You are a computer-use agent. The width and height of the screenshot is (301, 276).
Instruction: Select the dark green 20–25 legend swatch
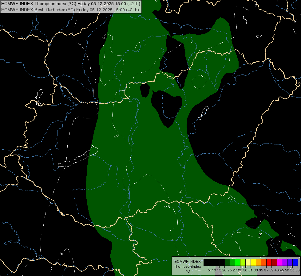[x=227, y=262]
